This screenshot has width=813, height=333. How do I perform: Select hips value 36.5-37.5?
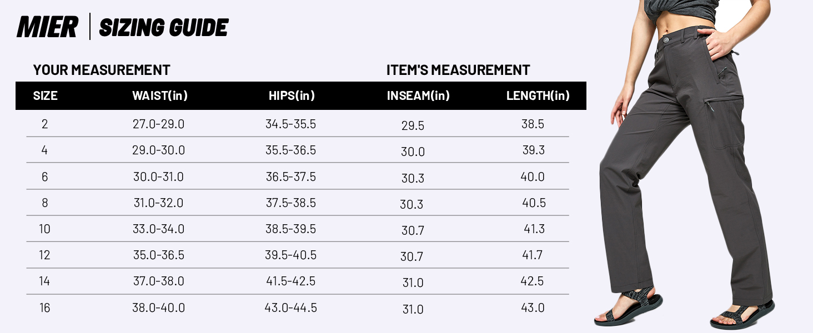[290, 177]
